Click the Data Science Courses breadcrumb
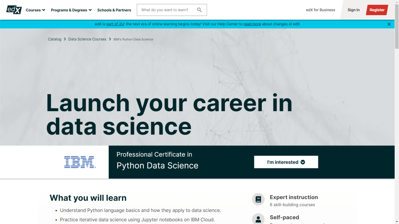 pos(87,39)
